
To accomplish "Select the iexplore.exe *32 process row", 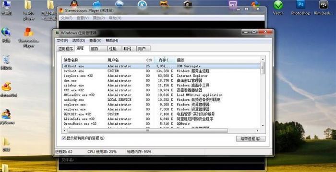I will coord(161,76).
